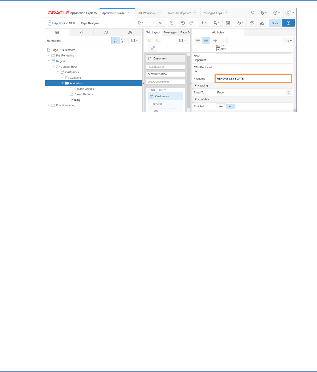Image resolution: width=317 pixels, height=372 pixels.
Task: Switch to the Page Shared Components tab
Action: [130, 32]
